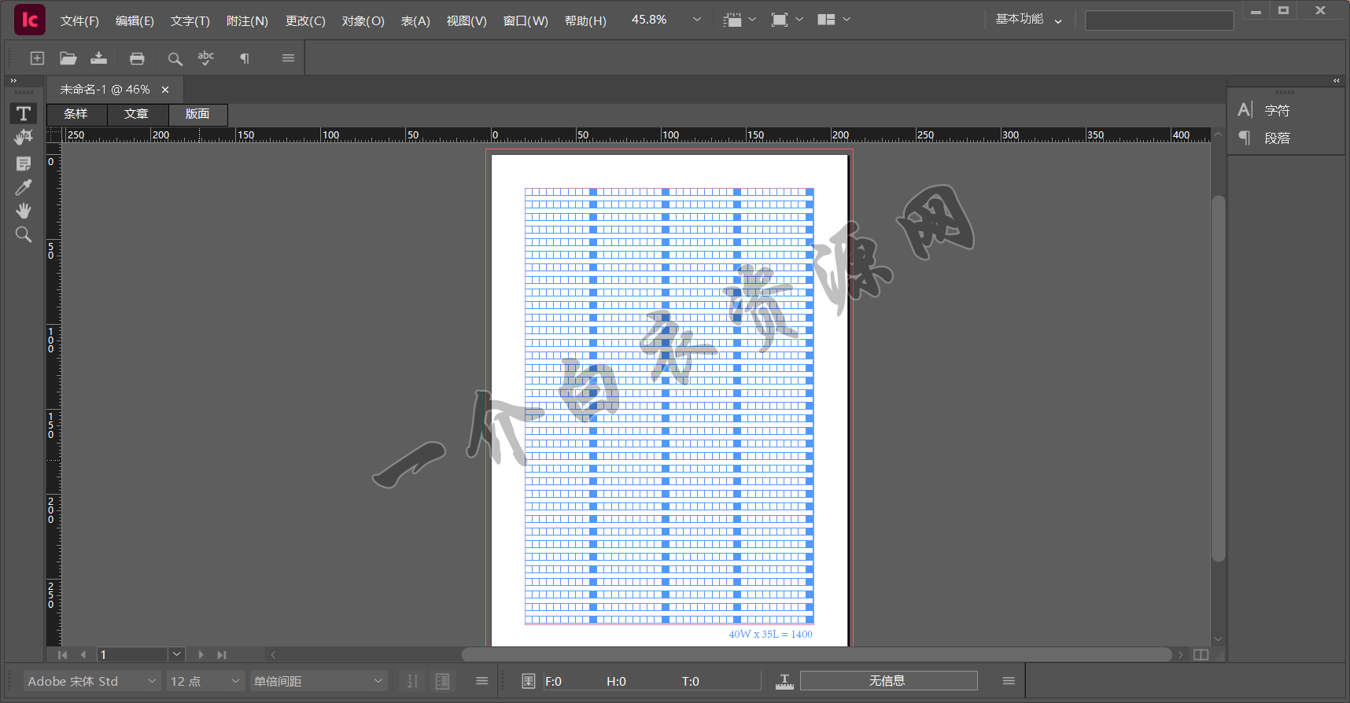Expand the Adobe 宋体 Std font dropdown
Image resolution: width=1350 pixels, height=703 pixels.
(x=152, y=681)
